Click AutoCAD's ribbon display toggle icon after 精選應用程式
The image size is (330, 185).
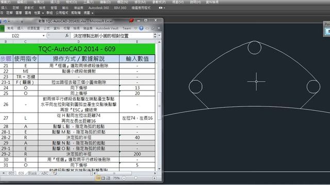tap(160, 8)
